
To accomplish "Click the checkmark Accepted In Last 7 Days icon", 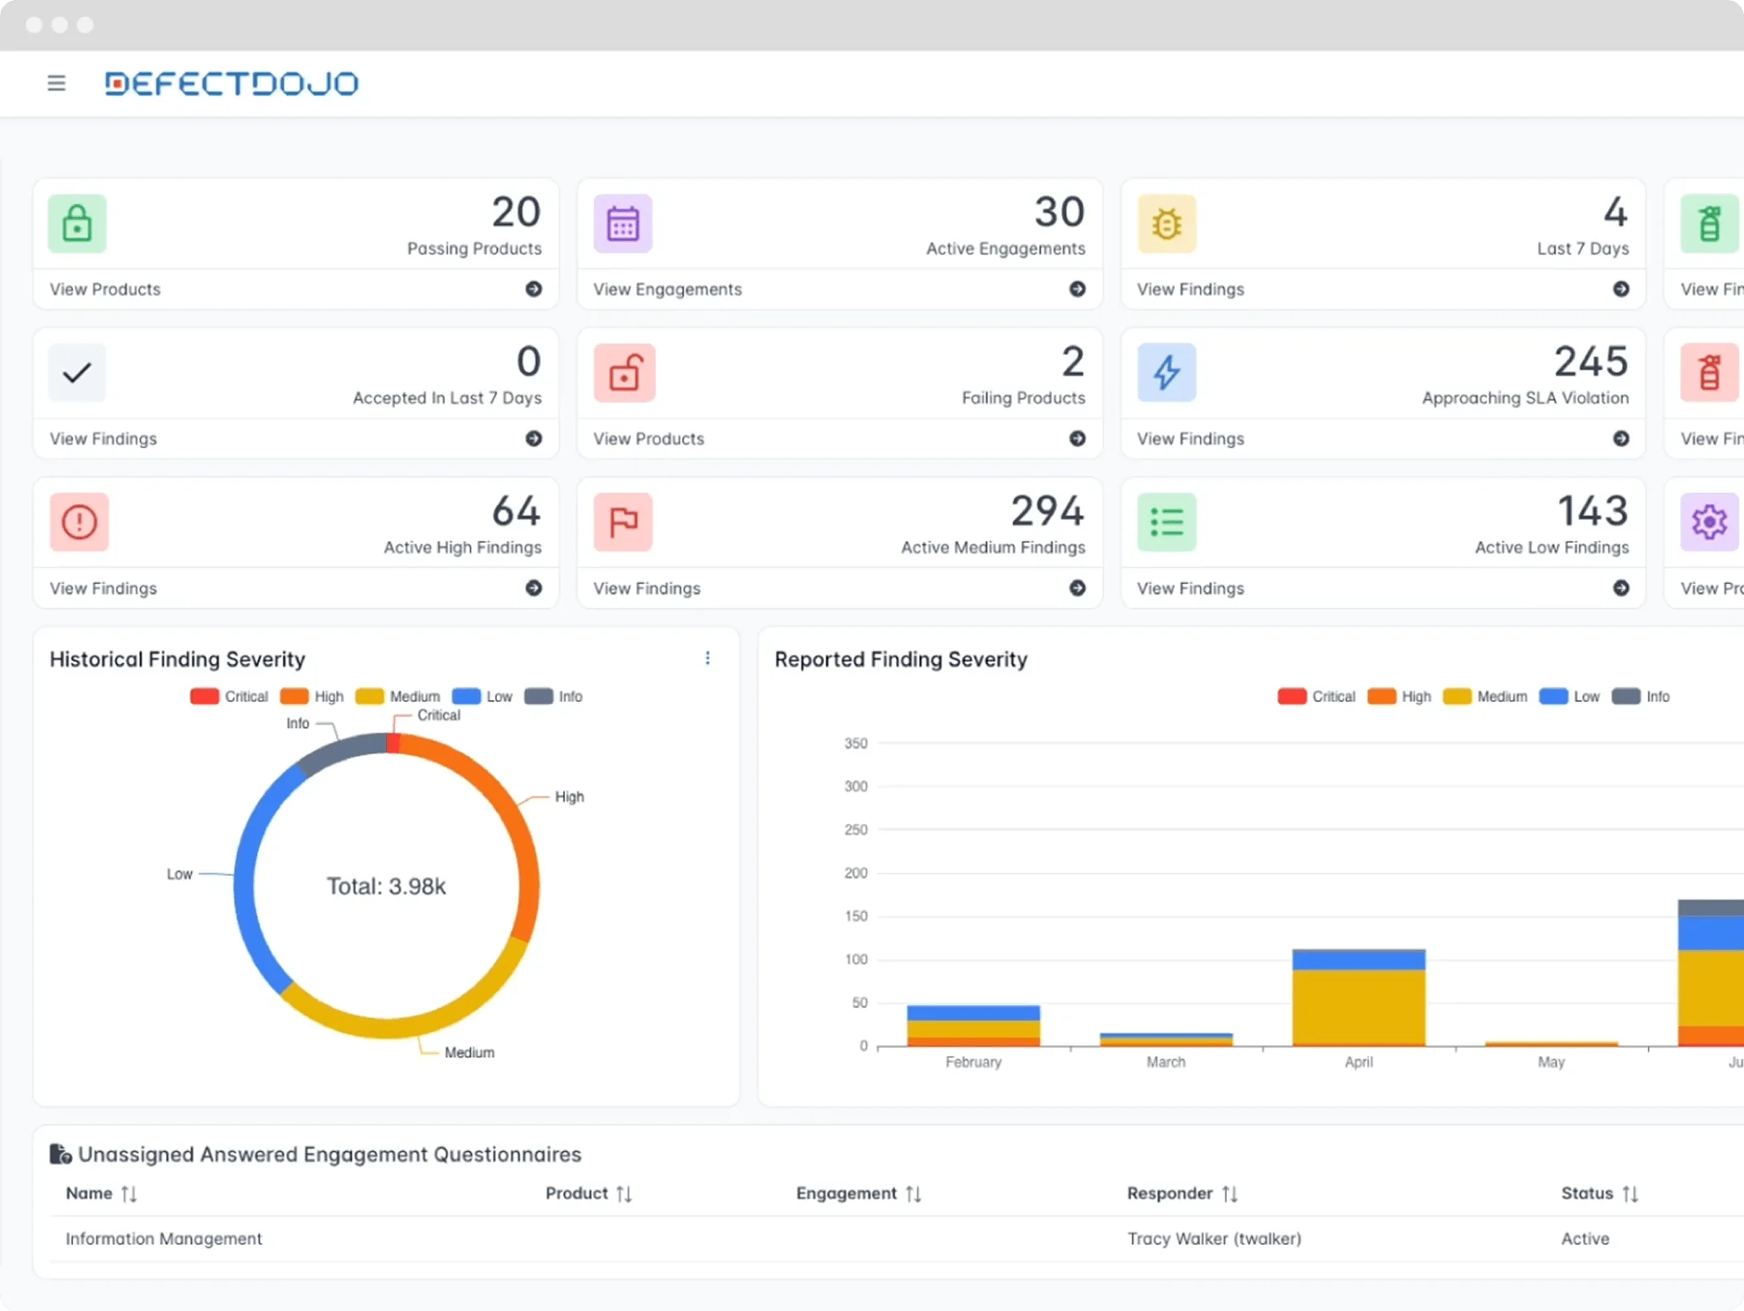I will (77, 373).
